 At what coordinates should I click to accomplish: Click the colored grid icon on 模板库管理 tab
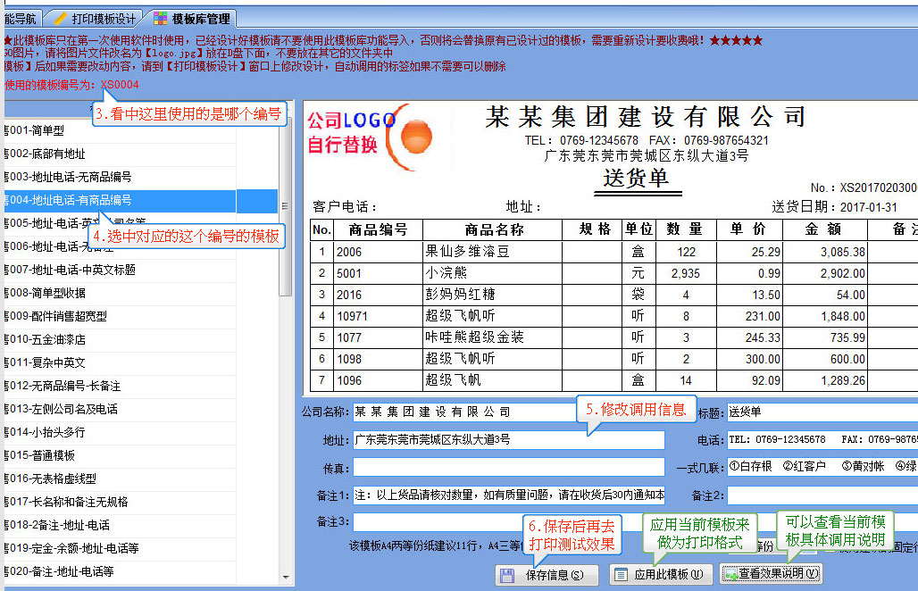161,18
